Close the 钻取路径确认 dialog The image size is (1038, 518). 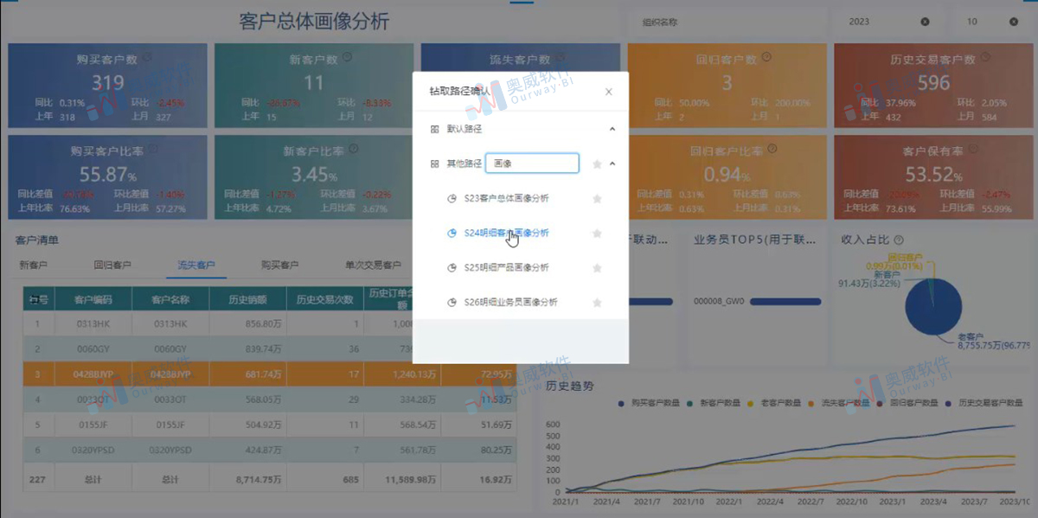[x=609, y=91]
